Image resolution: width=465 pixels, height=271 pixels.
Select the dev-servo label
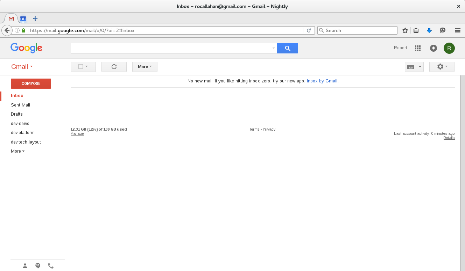pos(20,124)
